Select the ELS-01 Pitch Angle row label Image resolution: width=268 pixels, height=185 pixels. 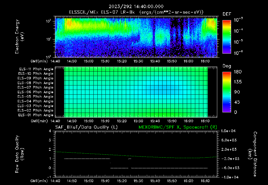coord(36,115)
